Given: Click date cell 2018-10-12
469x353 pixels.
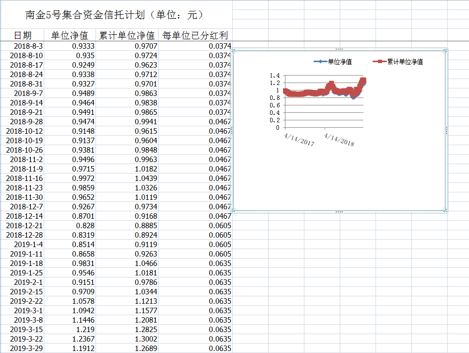Looking at the screenshot, I should click(22, 131).
